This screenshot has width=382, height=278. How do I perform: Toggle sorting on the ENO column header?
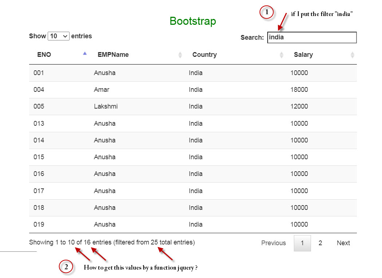tap(44, 55)
